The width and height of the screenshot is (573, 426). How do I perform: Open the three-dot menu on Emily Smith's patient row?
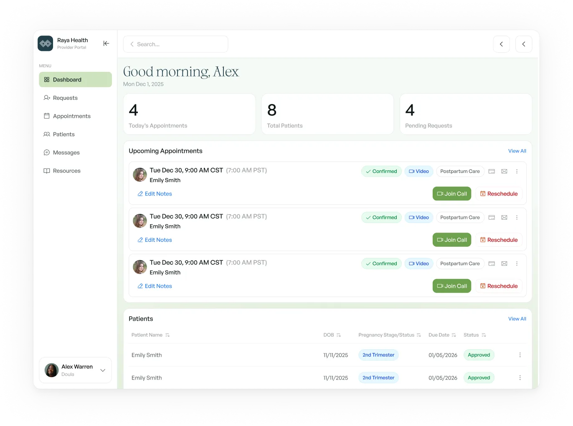point(520,355)
